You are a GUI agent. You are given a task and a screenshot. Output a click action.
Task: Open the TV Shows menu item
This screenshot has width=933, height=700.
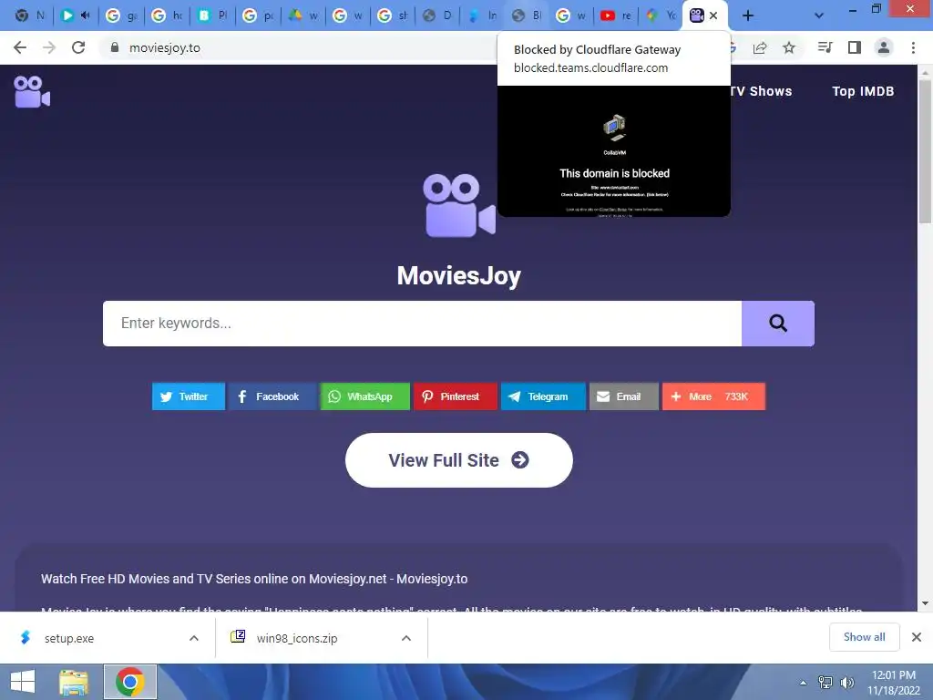pos(761,91)
